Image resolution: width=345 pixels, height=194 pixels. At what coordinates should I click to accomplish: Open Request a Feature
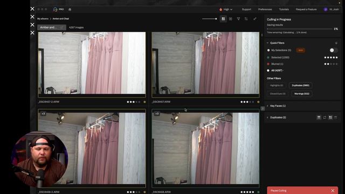tap(306, 10)
